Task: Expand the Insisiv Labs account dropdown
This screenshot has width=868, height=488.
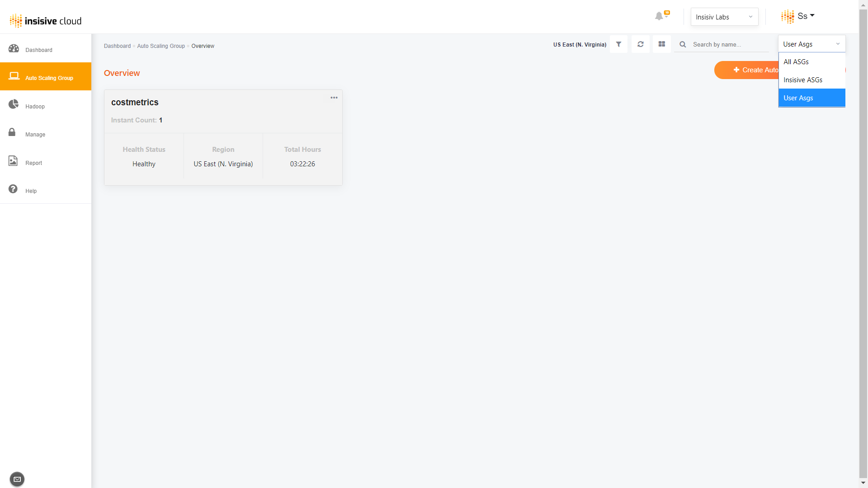Action: tap(724, 17)
